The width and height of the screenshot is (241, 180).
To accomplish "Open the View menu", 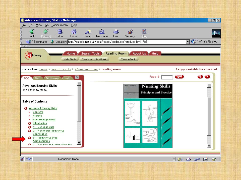I will [x=39, y=25].
